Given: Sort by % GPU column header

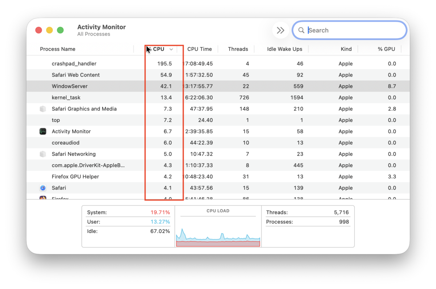Looking at the screenshot, I should [387, 49].
